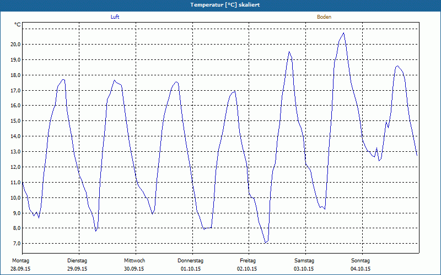Click the '14,0' y-axis value

coord(16,136)
